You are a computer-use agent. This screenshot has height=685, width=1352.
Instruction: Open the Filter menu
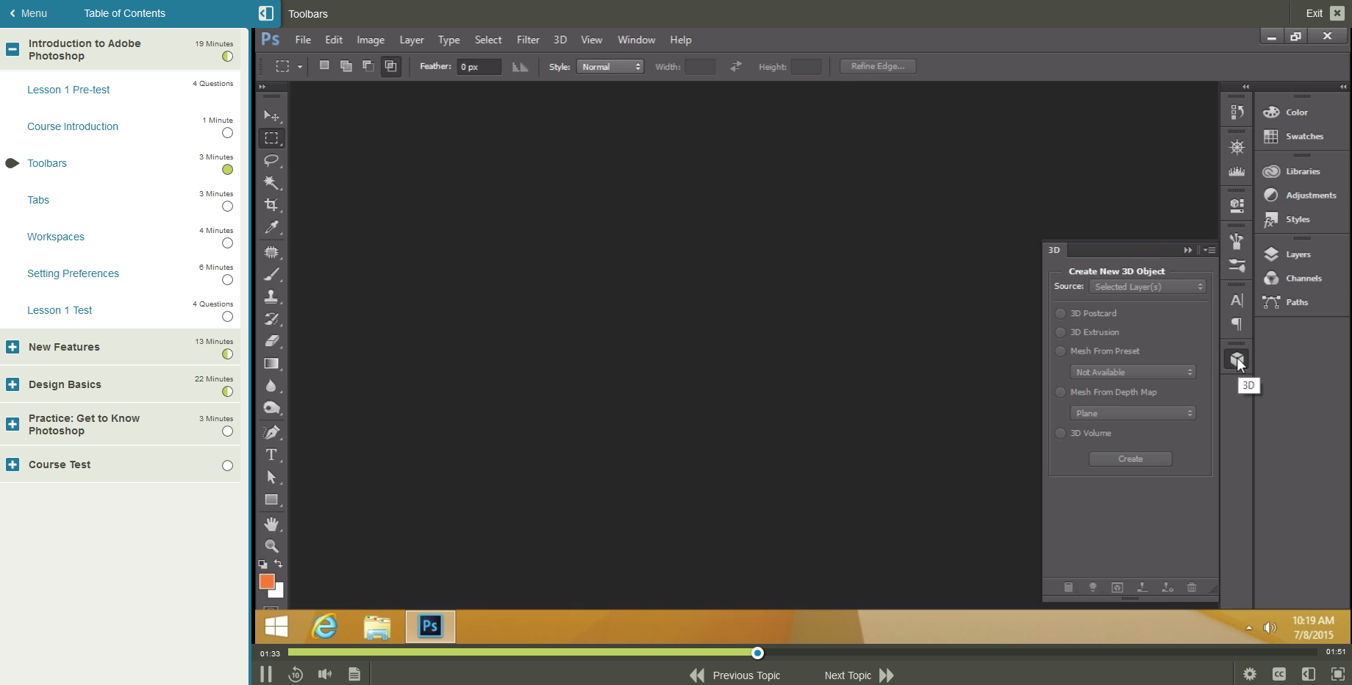[x=527, y=40]
